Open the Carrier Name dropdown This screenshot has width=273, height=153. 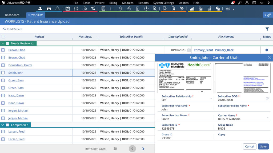click(267, 118)
